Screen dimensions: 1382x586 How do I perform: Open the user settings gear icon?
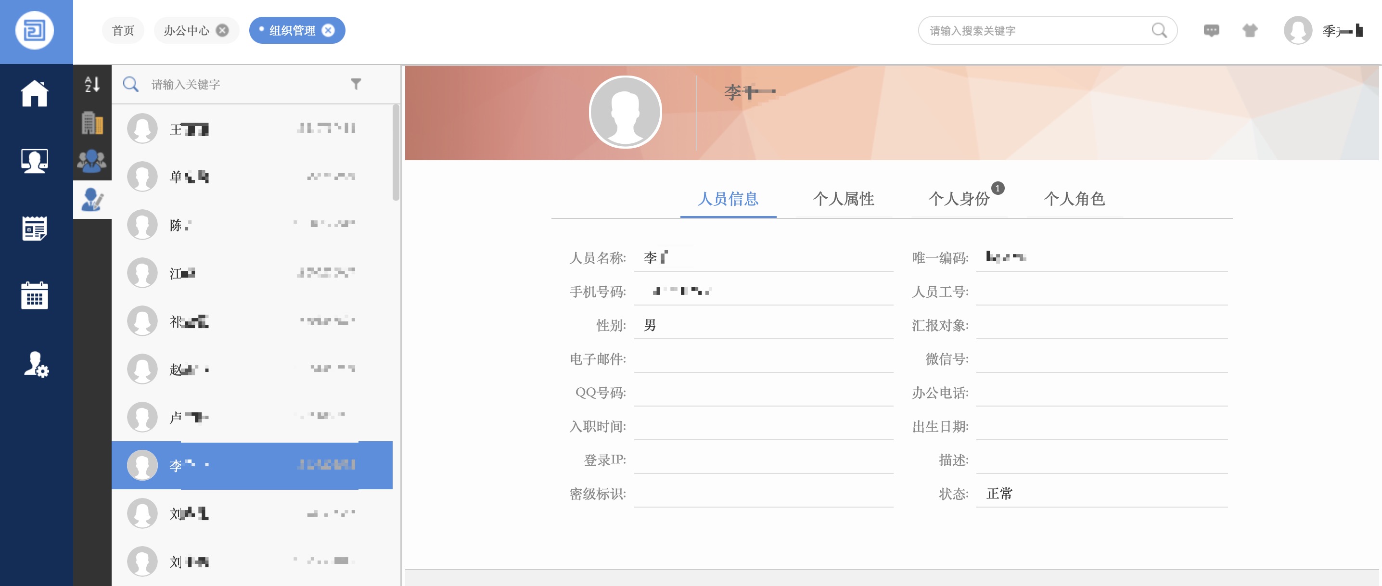click(36, 364)
